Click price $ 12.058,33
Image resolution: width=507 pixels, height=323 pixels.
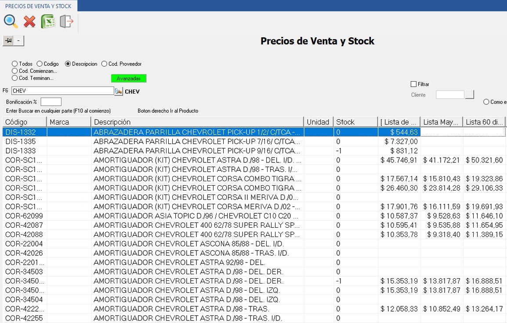coord(399,309)
